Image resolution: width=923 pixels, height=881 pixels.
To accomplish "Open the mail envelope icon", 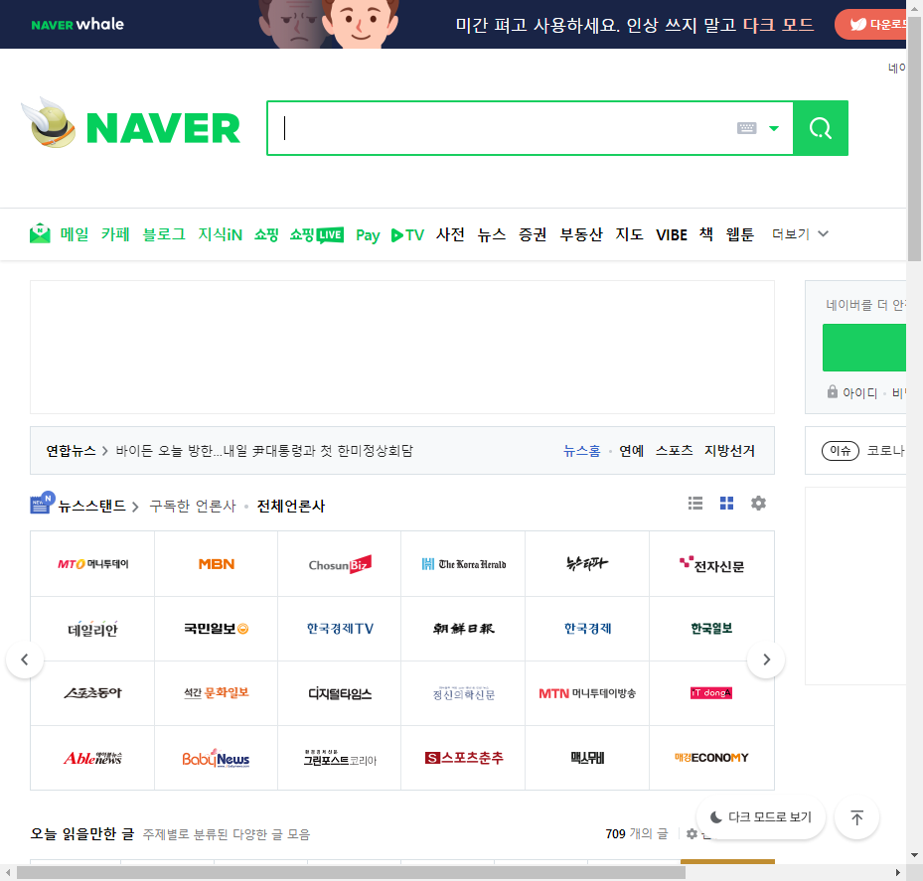I will click(x=40, y=233).
